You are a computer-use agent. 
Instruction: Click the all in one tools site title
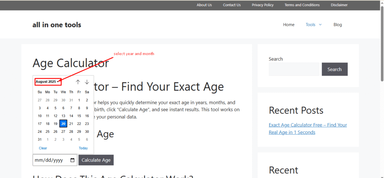point(57,25)
